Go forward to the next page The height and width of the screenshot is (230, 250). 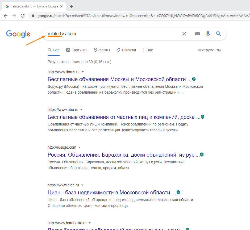click(14, 16)
